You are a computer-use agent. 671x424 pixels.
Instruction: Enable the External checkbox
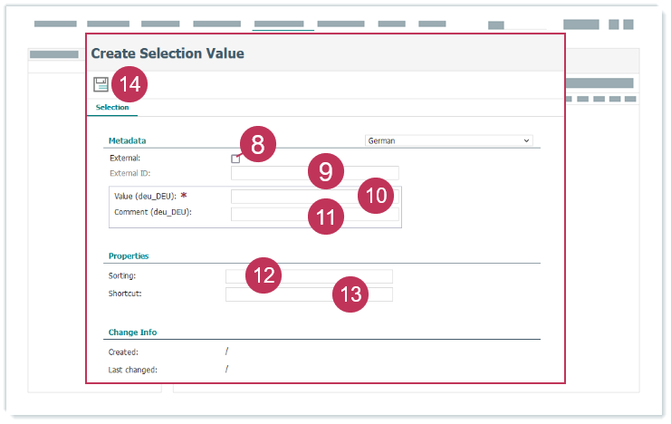click(x=235, y=159)
